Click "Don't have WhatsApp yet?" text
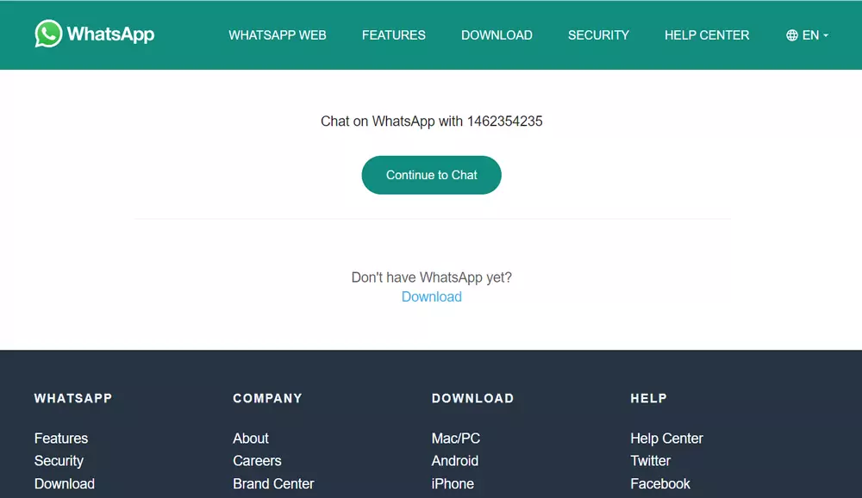The height and width of the screenshot is (498, 862). [x=432, y=277]
